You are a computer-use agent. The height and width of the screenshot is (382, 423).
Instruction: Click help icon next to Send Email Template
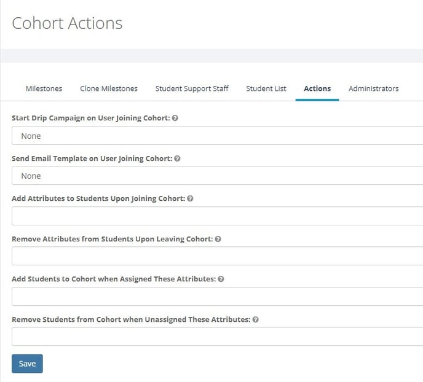coord(178,158)
